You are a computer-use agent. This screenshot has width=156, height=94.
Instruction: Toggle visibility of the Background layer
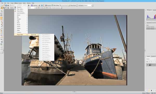click(x=147, y=65)
